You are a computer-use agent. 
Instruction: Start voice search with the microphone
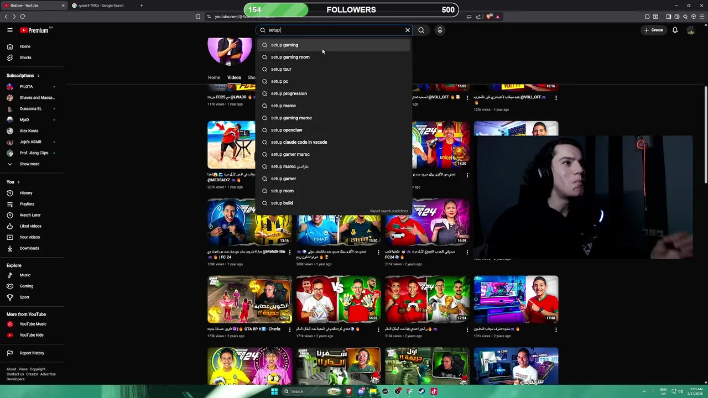coord(440,30)
